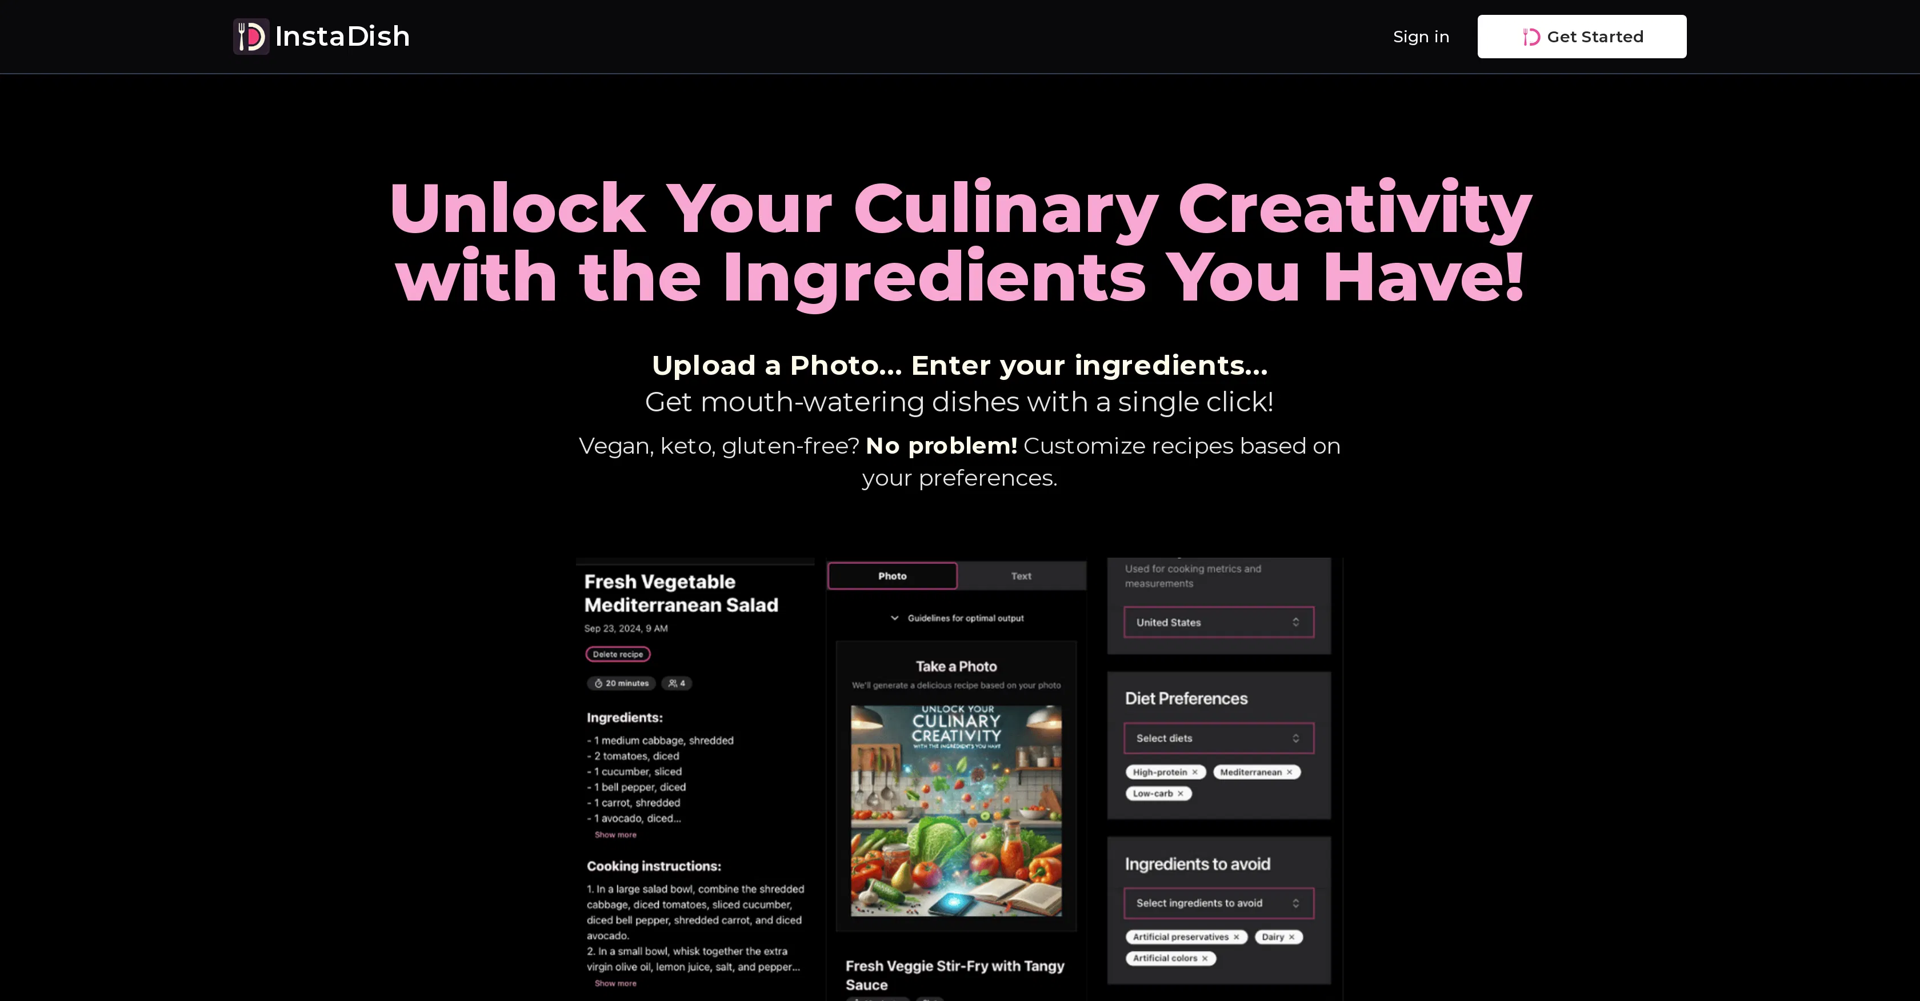Open the Select ingredients to avoid dropdown
The height and width of the screenshot is (1001, 1920).
(x=1219, y=903)
